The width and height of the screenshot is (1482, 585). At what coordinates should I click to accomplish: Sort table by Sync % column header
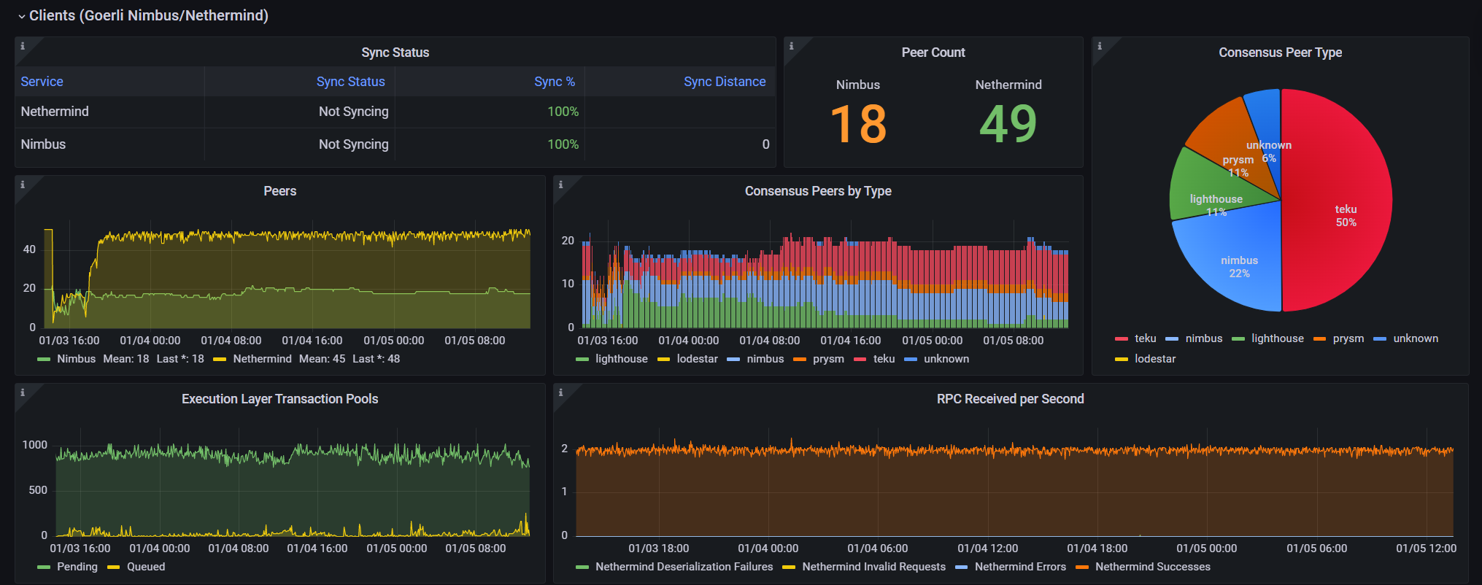point(555,82)
